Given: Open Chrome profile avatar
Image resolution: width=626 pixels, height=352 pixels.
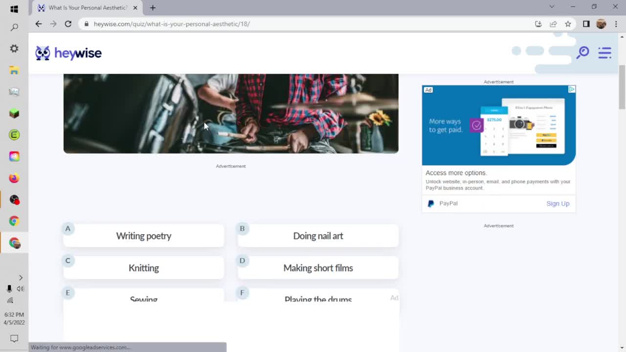Looking at the screenshot, I should point(601,24).
